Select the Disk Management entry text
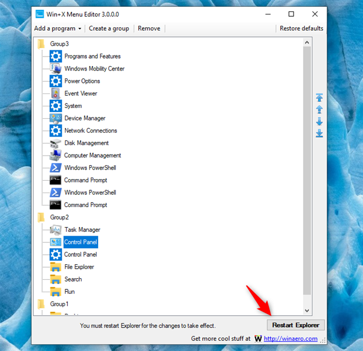 point(87,143)
